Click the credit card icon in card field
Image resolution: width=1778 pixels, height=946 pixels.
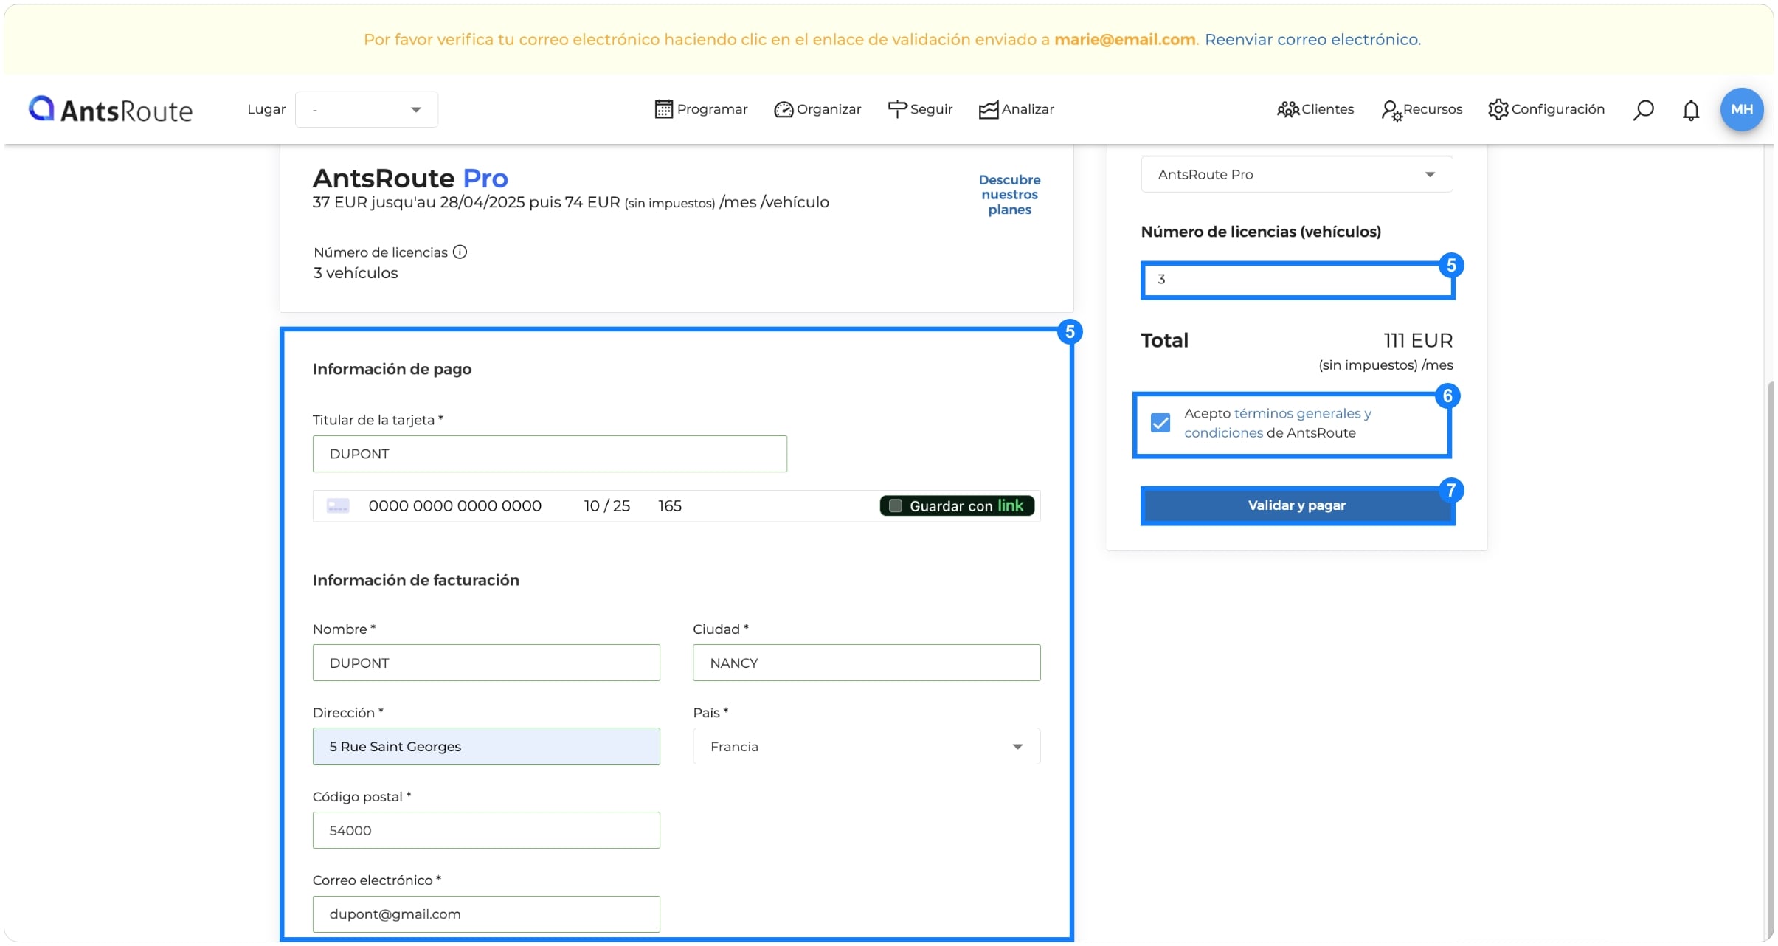click(338, 506)
